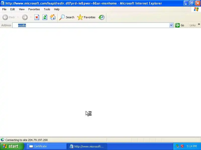Stop loading with the red X icon

(x=37, y=17)
